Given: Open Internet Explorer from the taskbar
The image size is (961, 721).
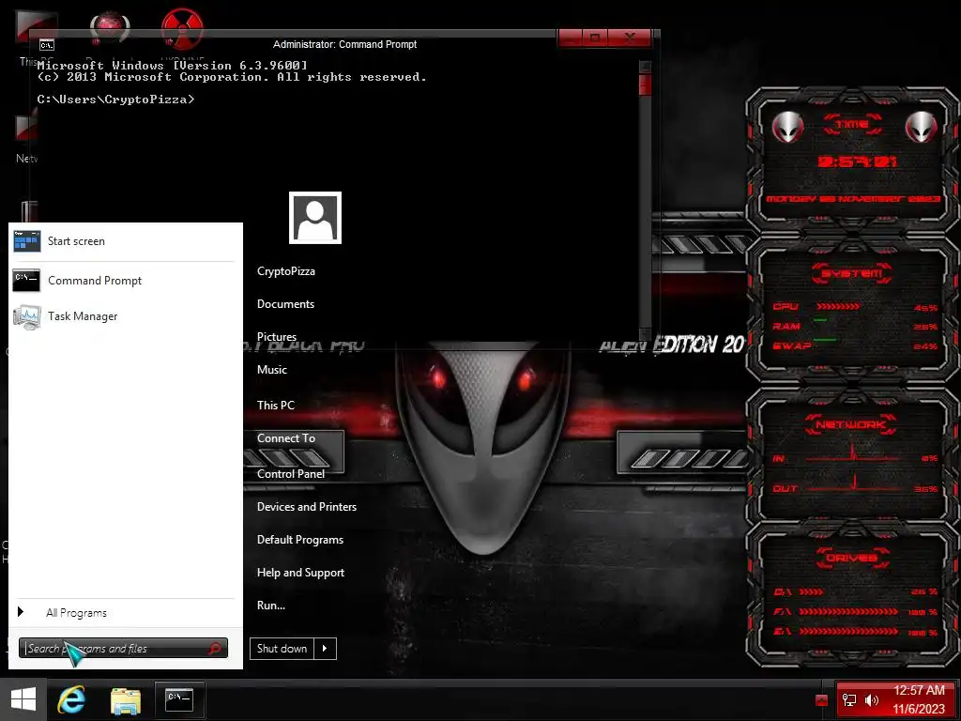Looking at the screenshot, I should [x=71, y=700].
